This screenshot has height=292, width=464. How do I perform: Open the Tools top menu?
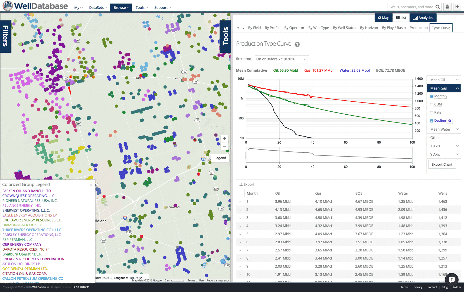142,8
